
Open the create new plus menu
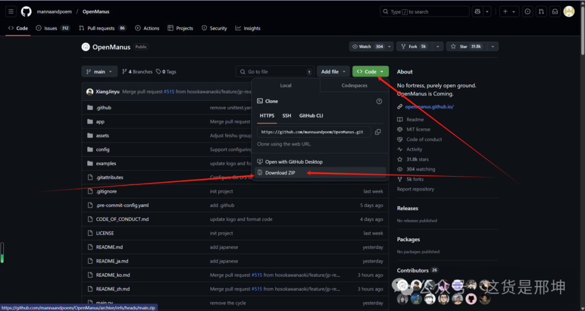point(509,11)
